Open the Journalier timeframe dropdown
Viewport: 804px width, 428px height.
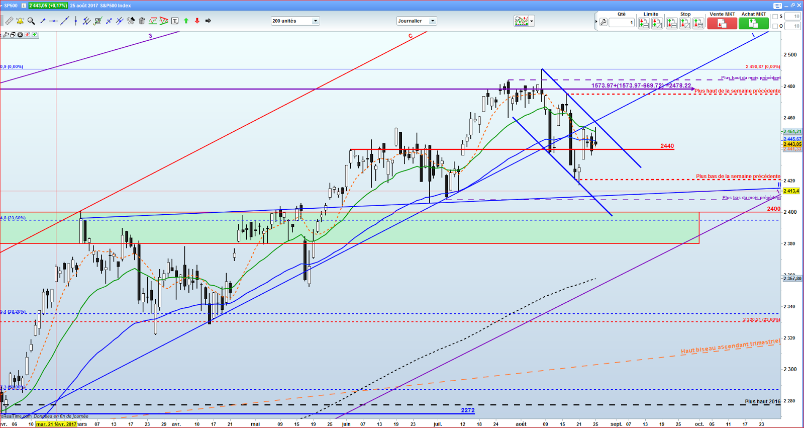pos(417,21)
